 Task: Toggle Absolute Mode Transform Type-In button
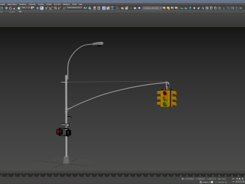point(183,179)
